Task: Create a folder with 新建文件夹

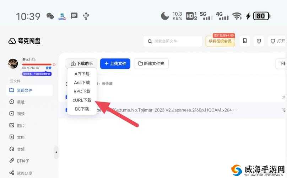Action: tap(151, 64)
